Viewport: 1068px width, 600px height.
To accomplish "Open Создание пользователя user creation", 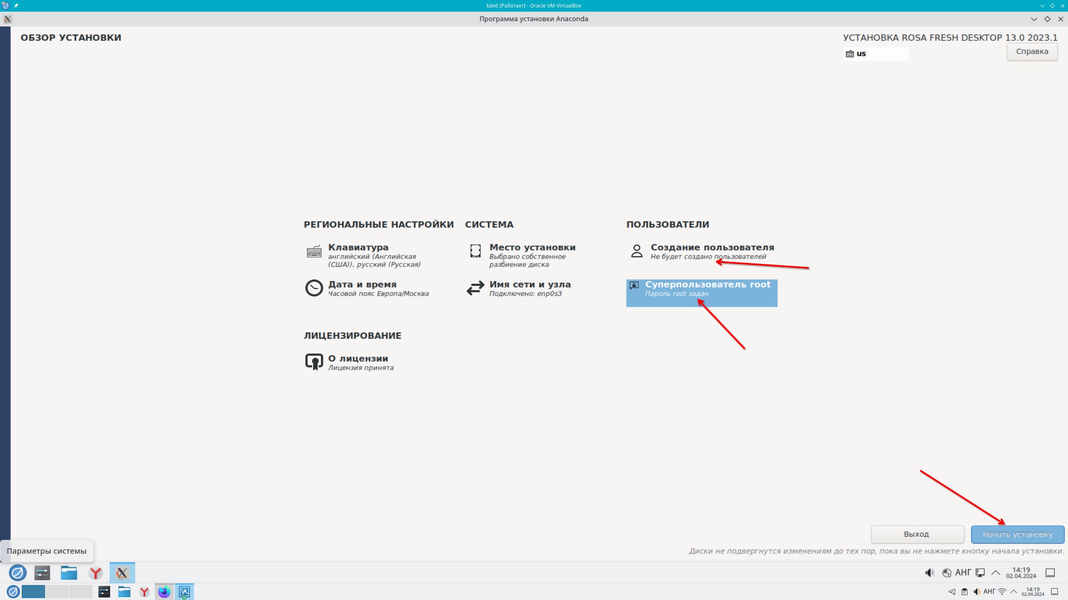I will 712,247.
